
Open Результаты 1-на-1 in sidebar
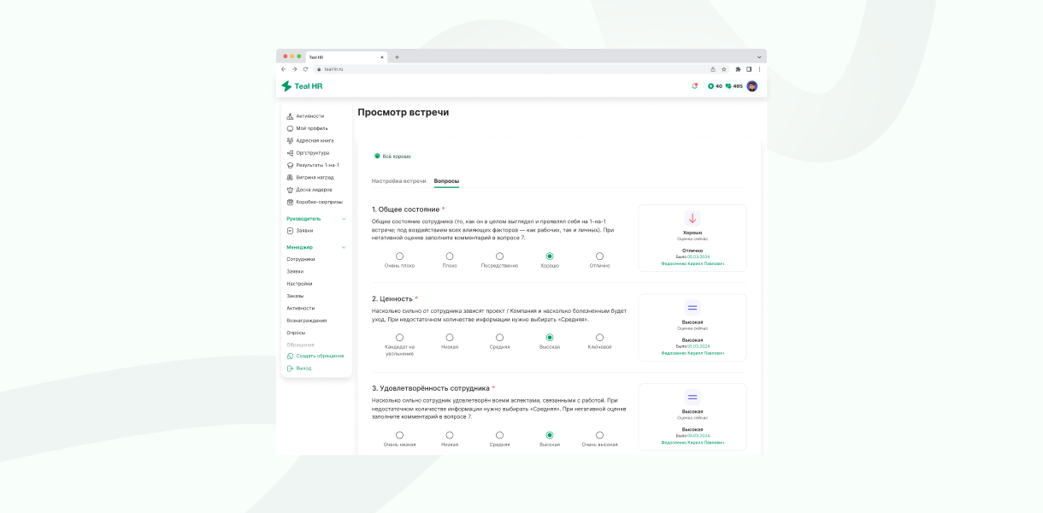point(312,165)
